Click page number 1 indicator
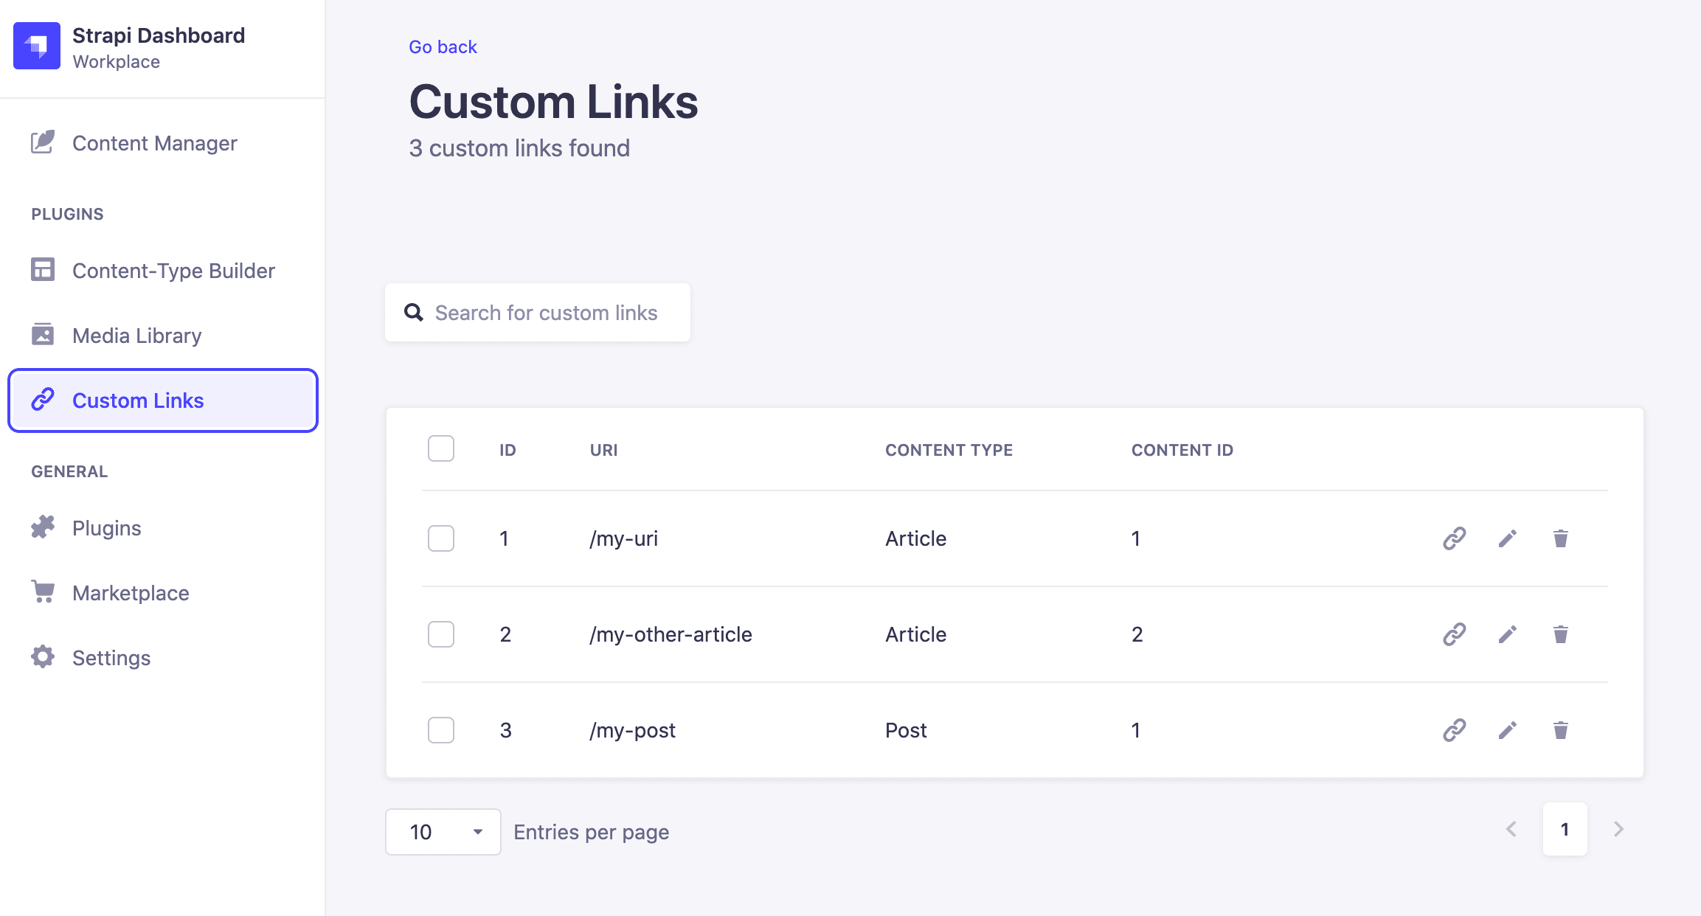The image size is (1701, 916). click(x=1565, y=830)
